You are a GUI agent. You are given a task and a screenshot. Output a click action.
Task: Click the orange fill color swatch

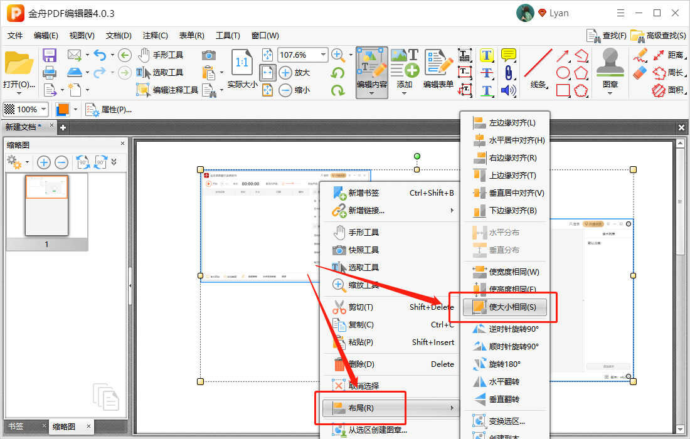click(x=63, y=109)
